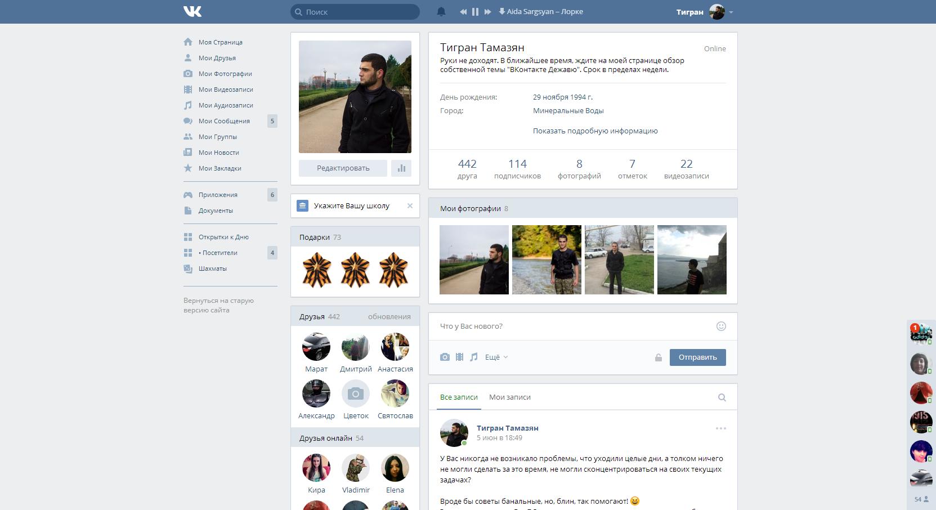This screenshot has width=936, height=510.
Task: Open Мои Аудиозаписи section
Action: click(x=226, y=105)
